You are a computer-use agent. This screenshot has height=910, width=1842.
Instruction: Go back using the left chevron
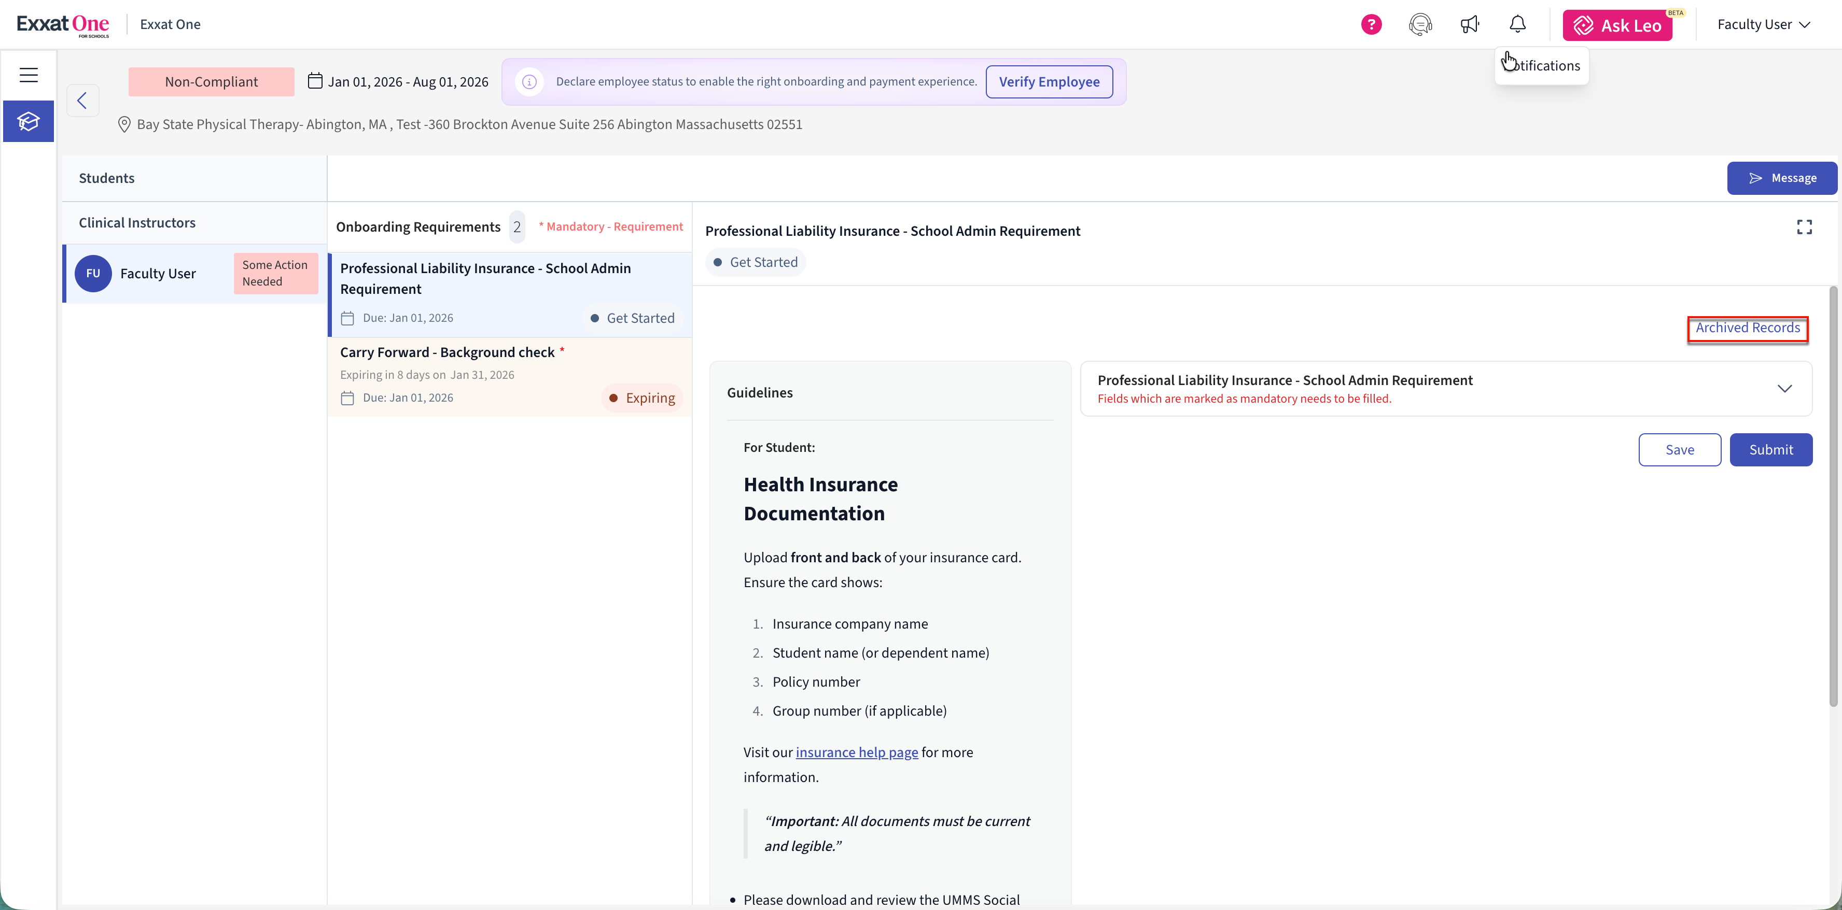[82, 100]
